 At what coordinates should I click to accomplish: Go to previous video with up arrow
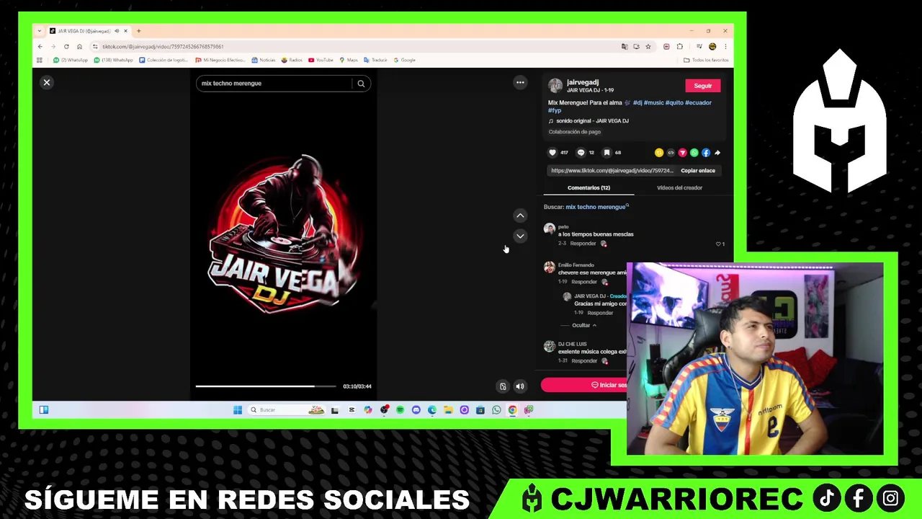click(520, 216)
